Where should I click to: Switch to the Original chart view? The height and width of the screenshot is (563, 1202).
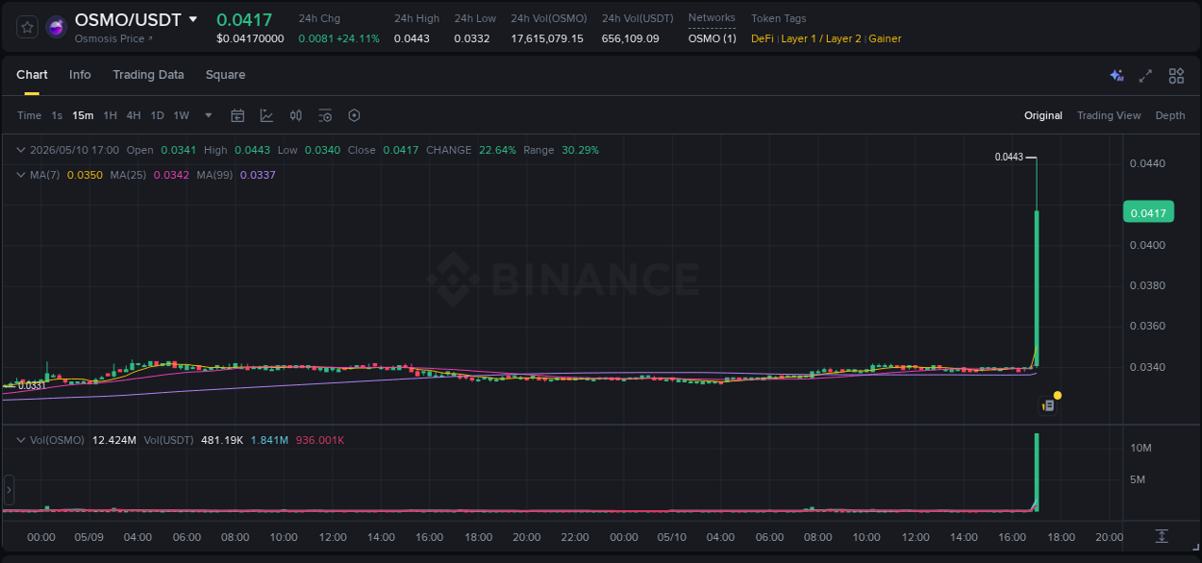point(1043,115)
